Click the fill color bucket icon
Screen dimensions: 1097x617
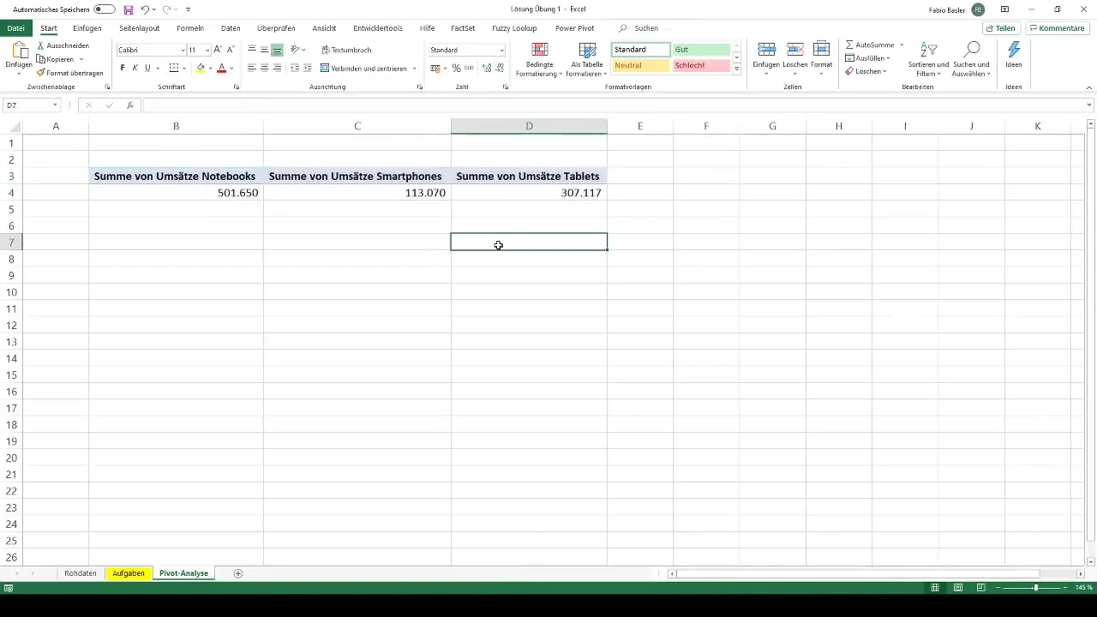[x=201, y=68]
